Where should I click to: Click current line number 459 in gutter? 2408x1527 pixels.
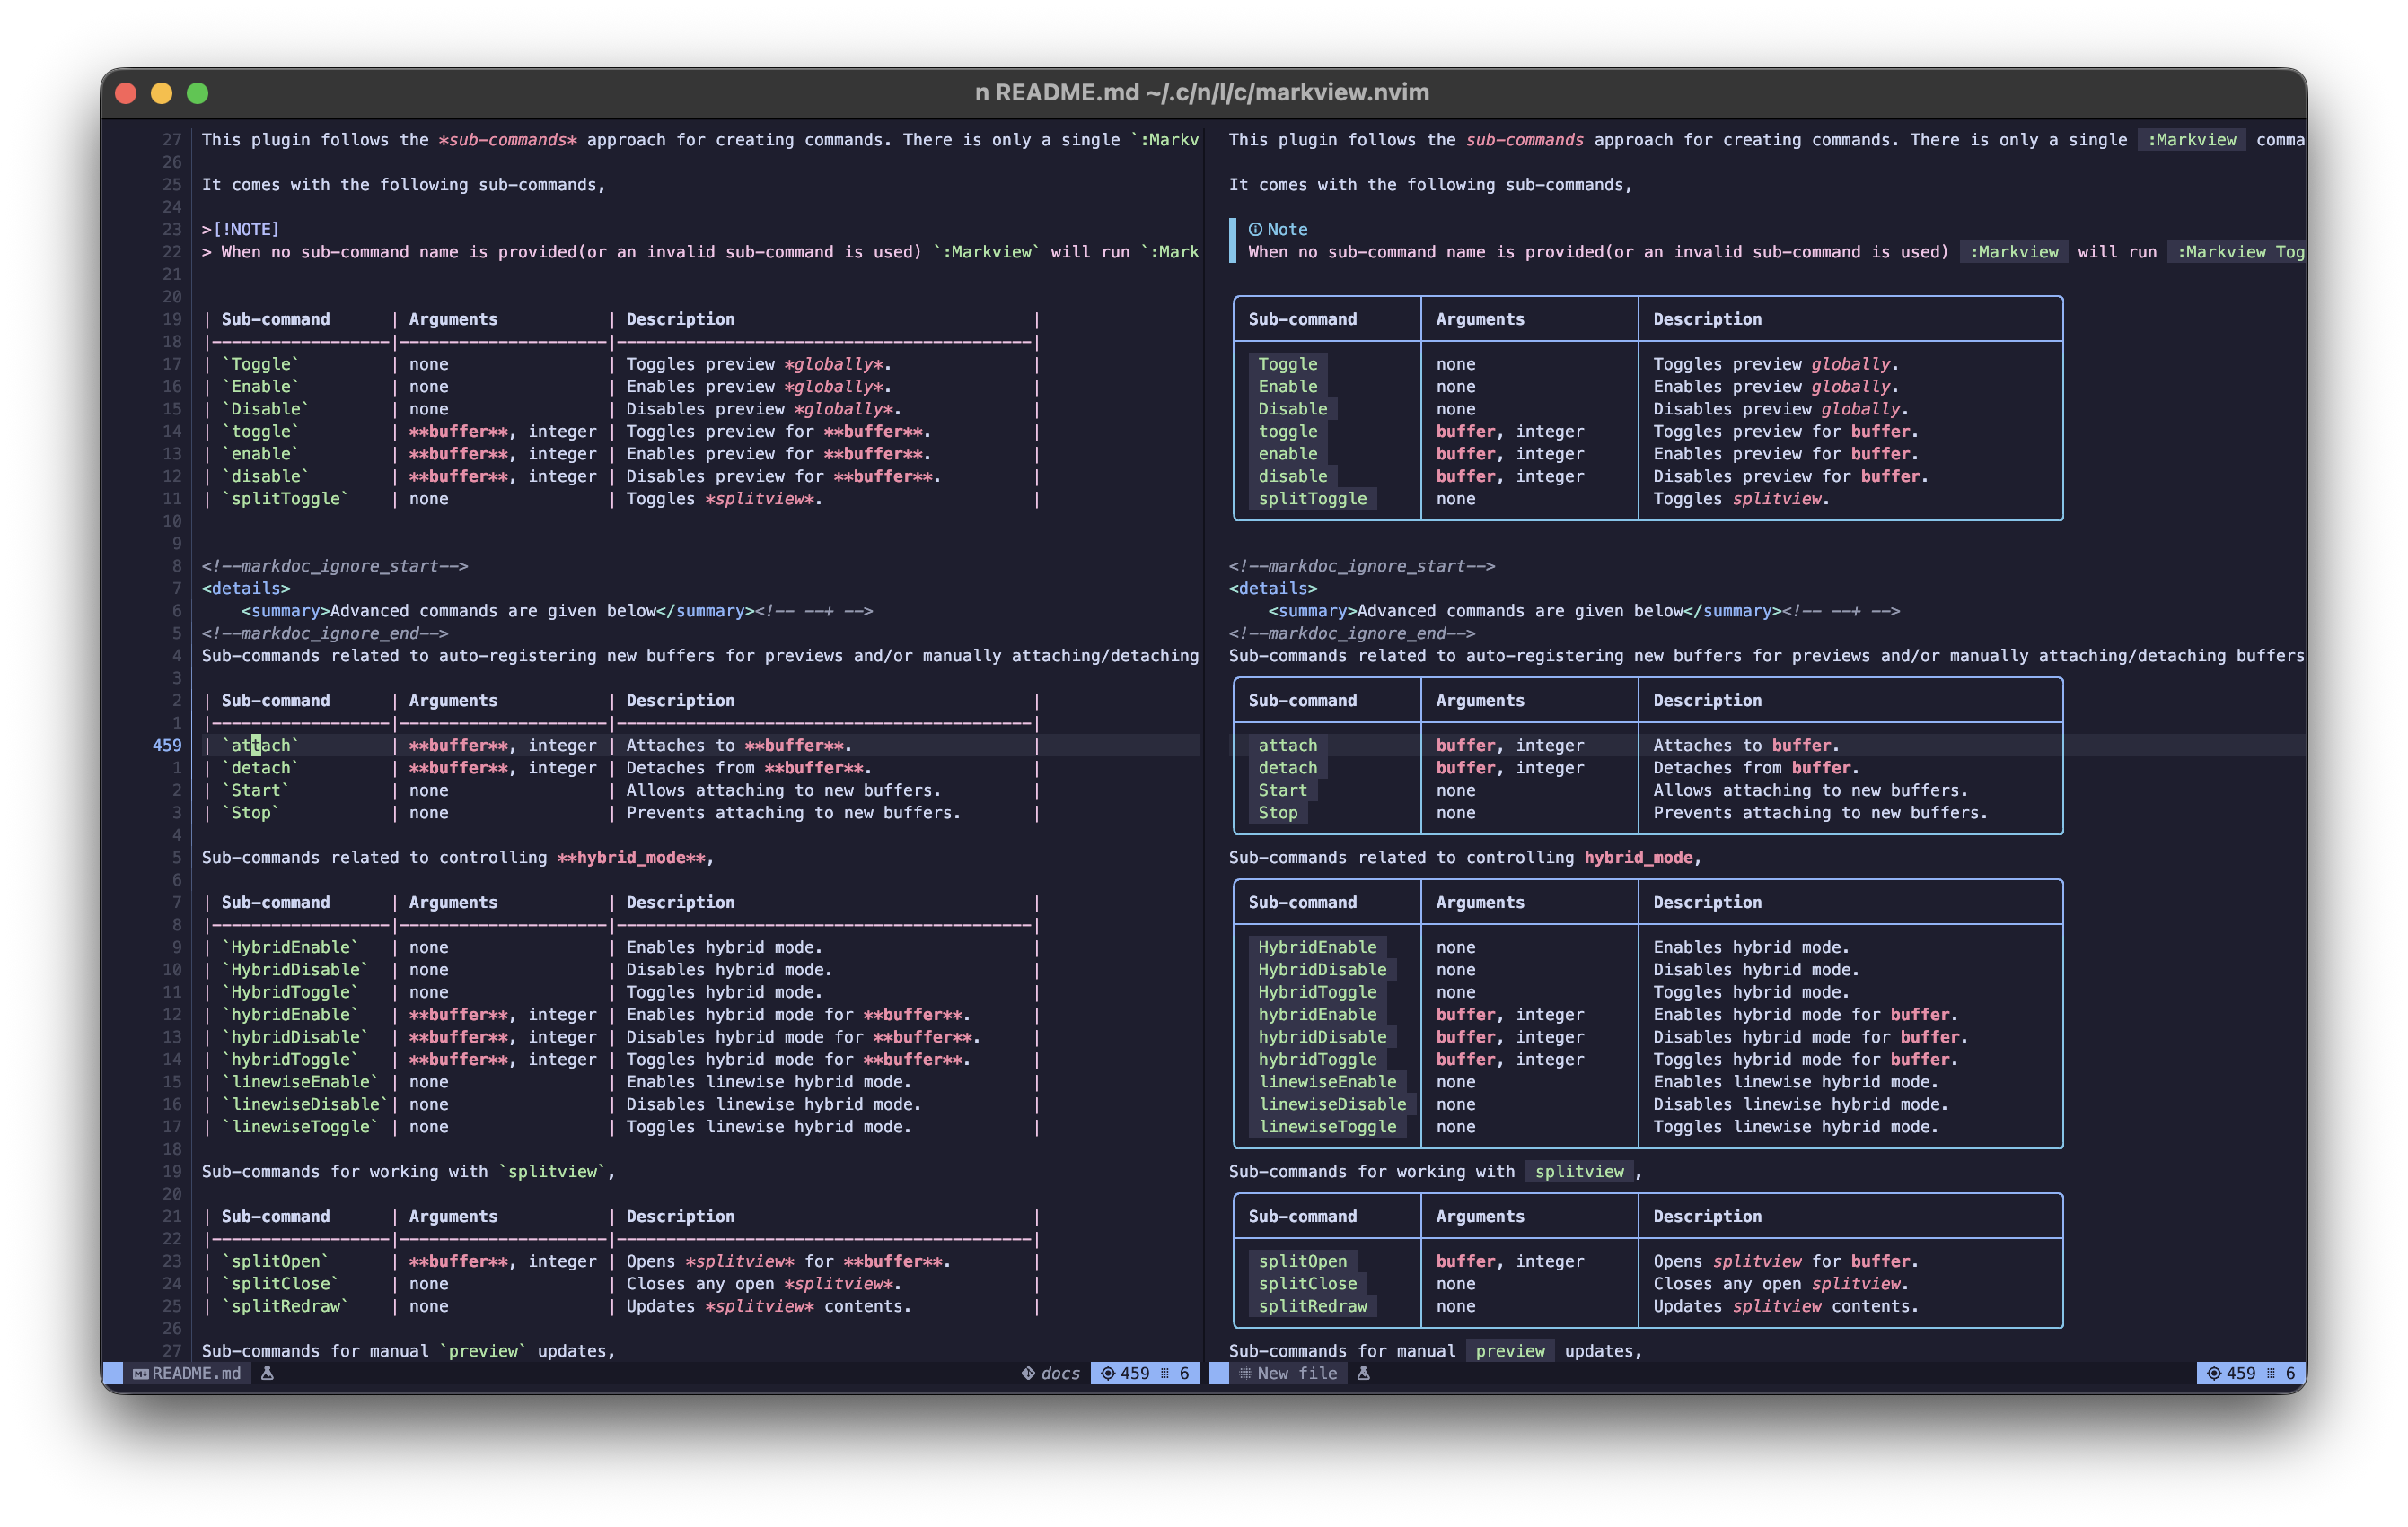(167, 745)
